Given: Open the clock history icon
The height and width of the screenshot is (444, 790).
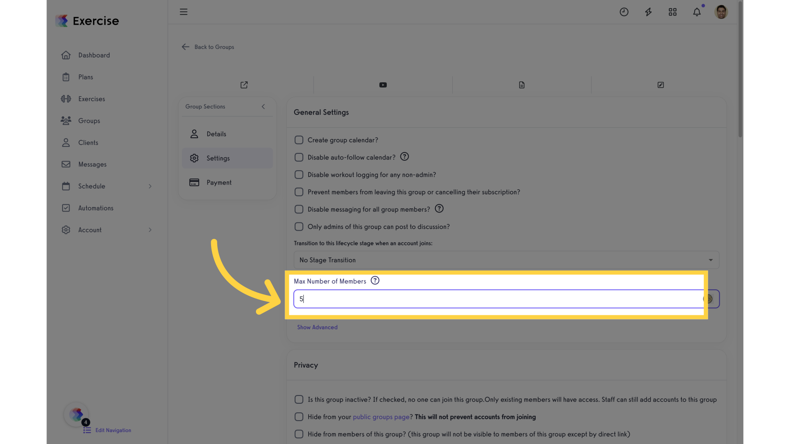Looking at the screenshot, I should click(624, 12).
